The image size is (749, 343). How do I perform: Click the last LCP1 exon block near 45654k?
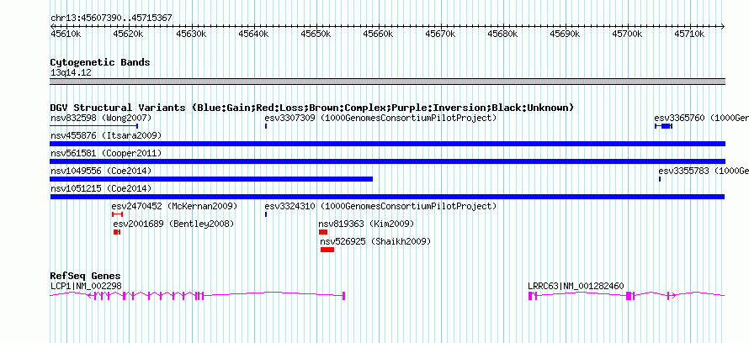point(344,296)
